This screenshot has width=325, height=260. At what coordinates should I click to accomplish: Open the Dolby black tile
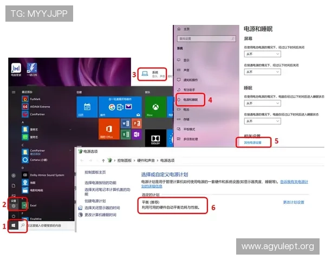click(x=155, y=138)
